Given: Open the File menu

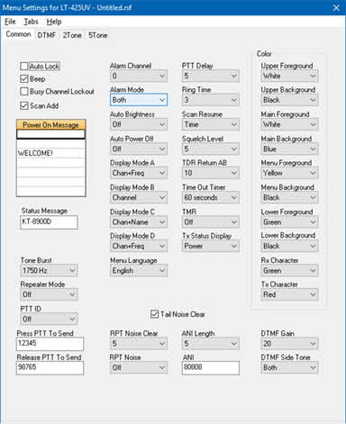Looking at the screenshot, I should pyautogui.click(x=10, y=22).
